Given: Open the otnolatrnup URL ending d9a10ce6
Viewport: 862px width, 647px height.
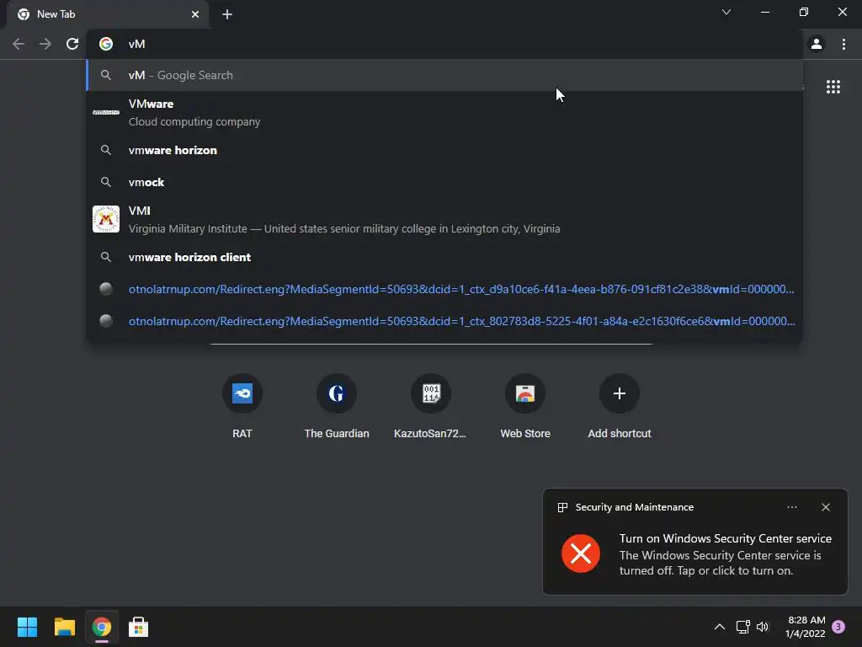Looking at the screenshot, I should tap(444, 289).
